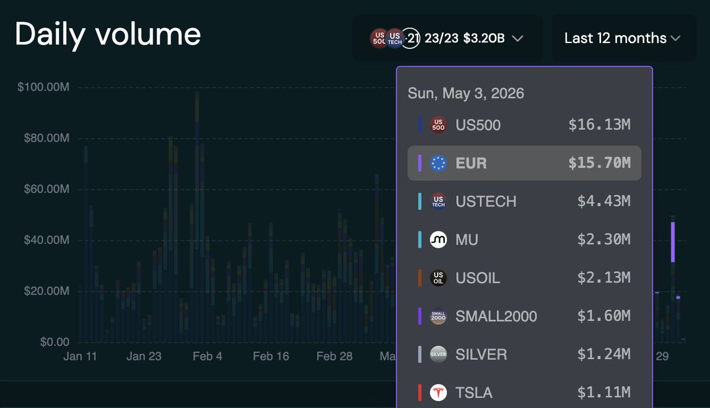
Task: Click the Jan 23 x-axis label
Action: pyautogui.click(x=144, y=357)
